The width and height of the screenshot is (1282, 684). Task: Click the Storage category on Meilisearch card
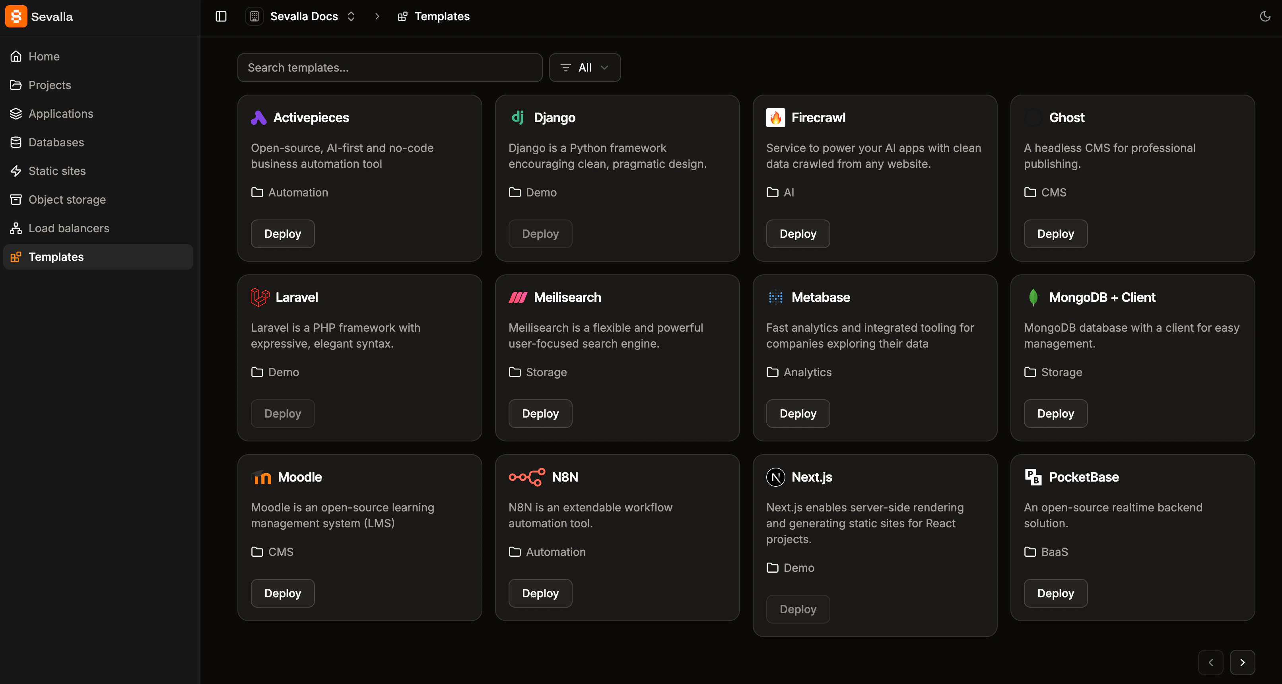click(546, 372)
